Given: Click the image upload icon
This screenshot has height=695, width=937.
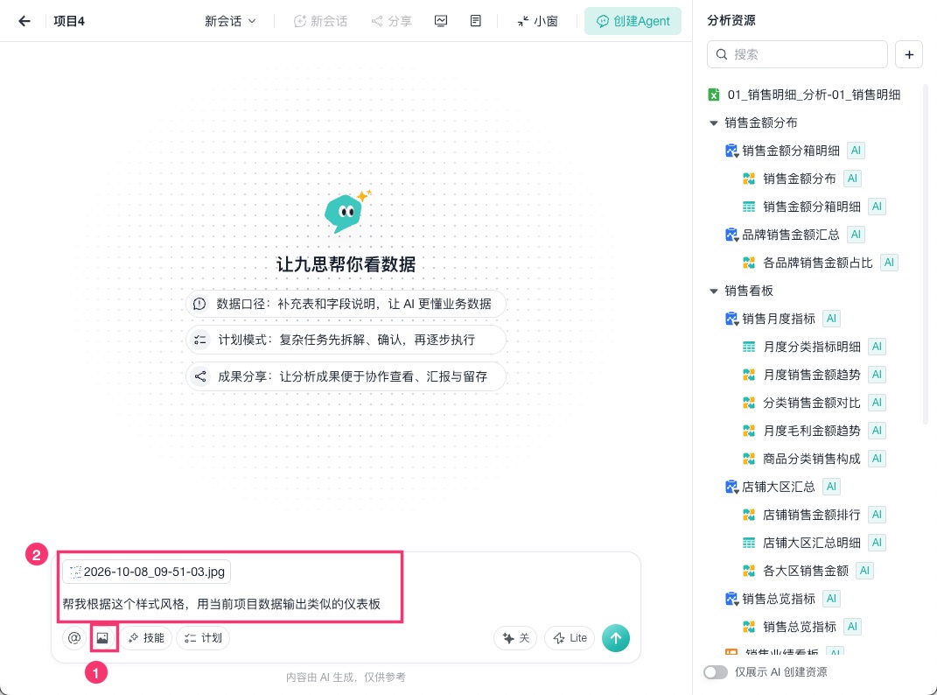Looking at the screenshot, I should coord(102,638).
